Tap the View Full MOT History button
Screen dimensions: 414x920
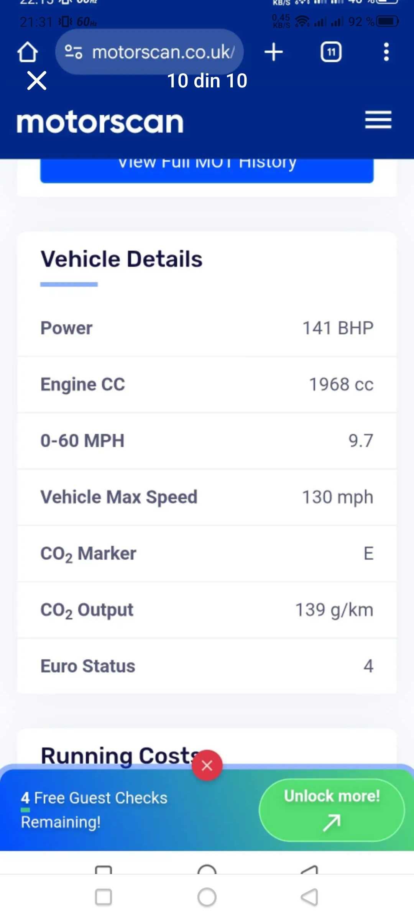[207, 169]
